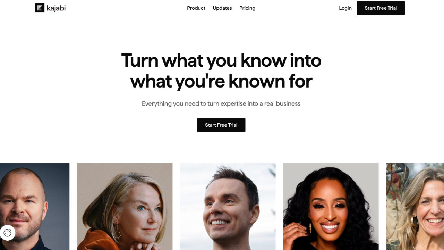Click the Login link
The height and width of the screenshot is (250, 444).
pos(345,8)
